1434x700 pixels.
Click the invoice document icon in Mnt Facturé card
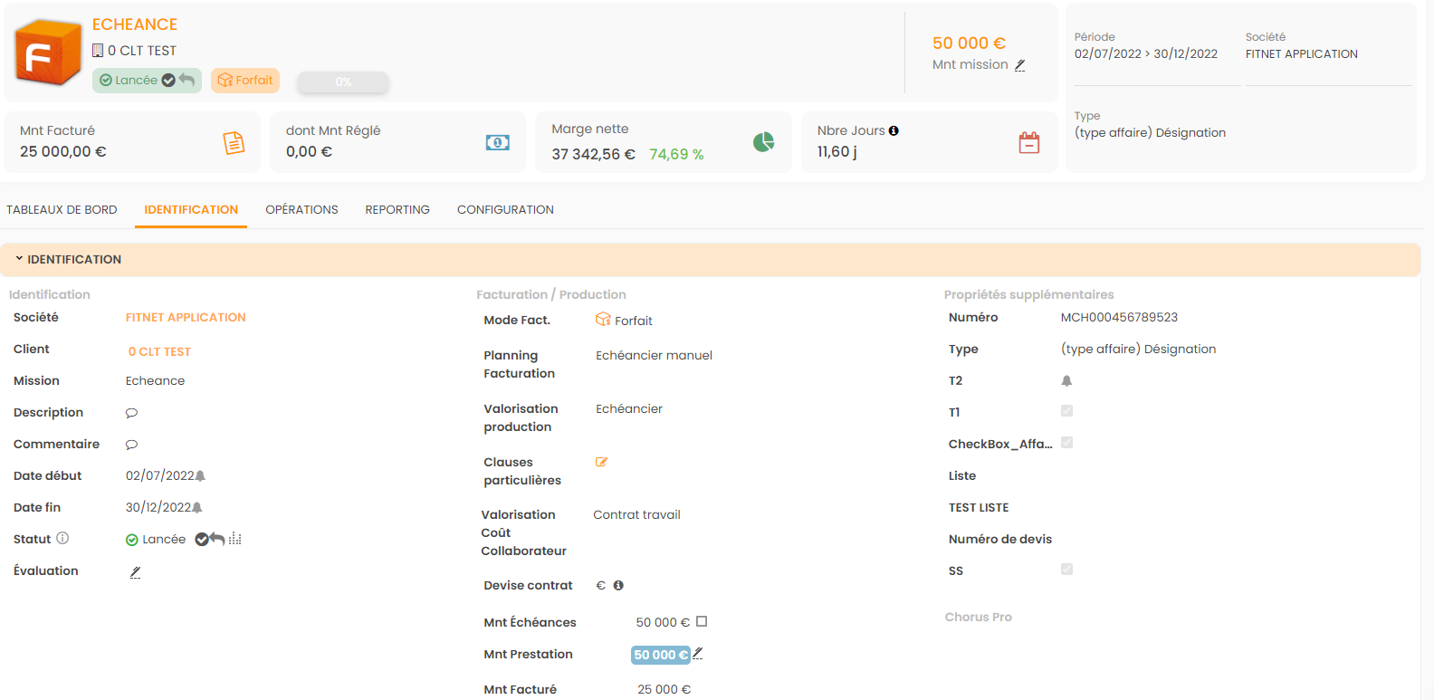pyautogui.click(x=234, y=143)
